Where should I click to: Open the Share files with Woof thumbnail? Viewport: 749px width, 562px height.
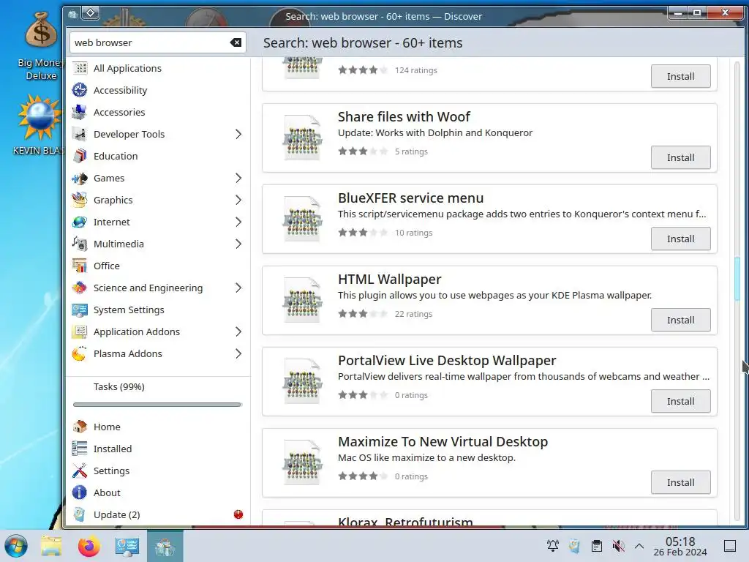302,138
